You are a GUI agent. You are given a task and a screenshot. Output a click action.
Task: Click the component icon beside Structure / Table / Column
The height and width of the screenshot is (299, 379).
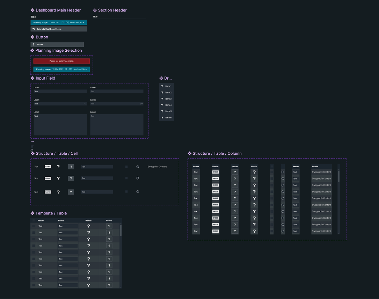click(190, 154)
